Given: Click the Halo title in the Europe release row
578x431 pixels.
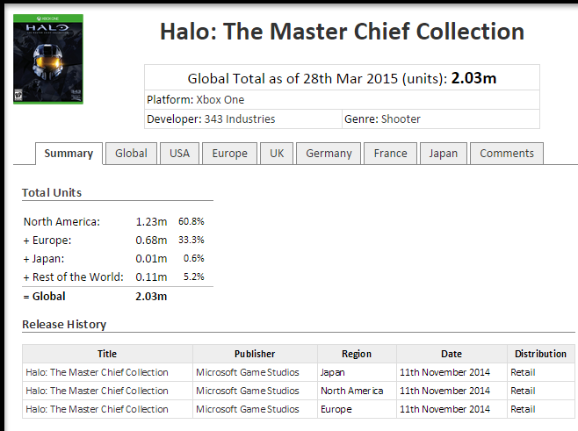Looking at the screenshot, I should pyautogui.click(x=97, y=409).
